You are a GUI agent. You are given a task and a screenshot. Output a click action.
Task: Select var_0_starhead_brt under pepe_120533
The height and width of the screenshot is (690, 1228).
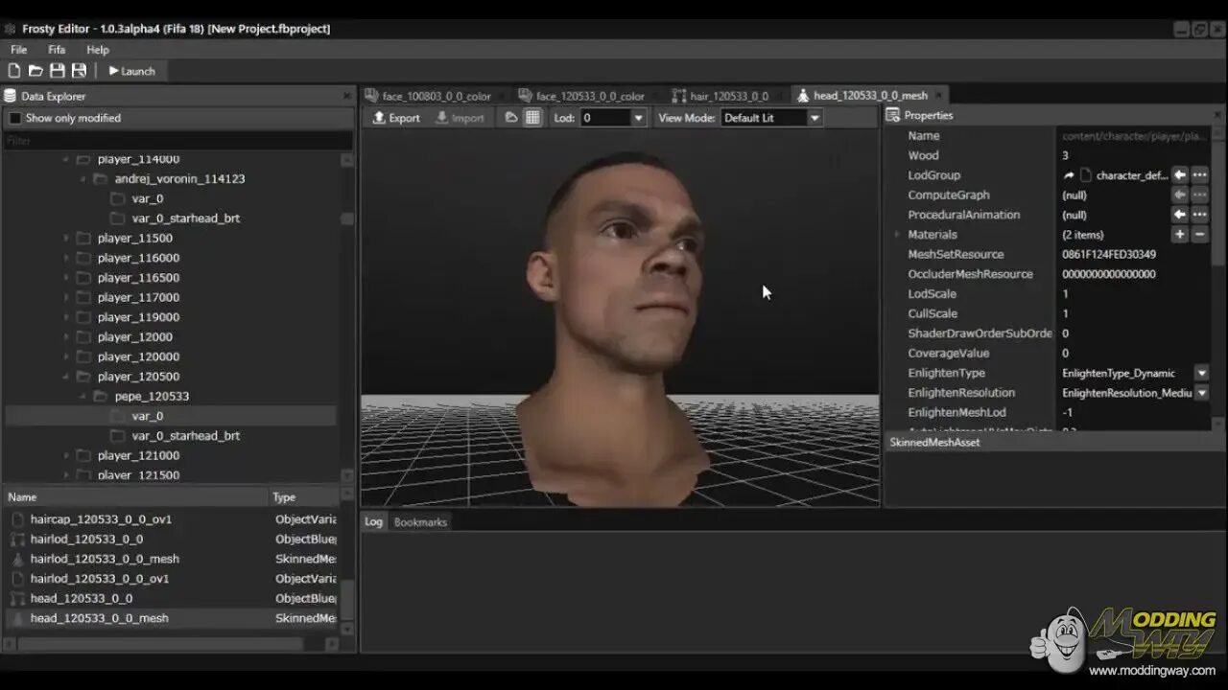(185, 436)
